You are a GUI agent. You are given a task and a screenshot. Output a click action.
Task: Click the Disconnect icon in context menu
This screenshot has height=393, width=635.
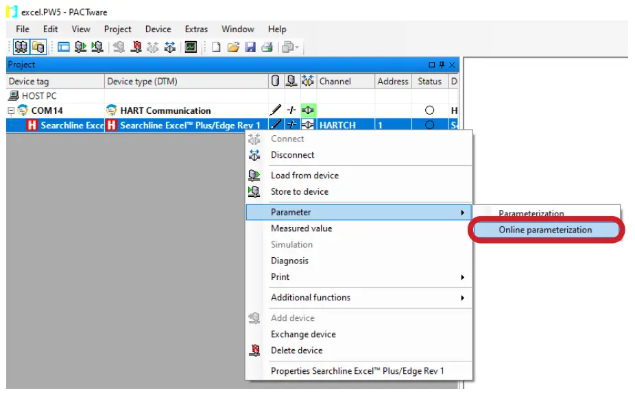point(254,155)
